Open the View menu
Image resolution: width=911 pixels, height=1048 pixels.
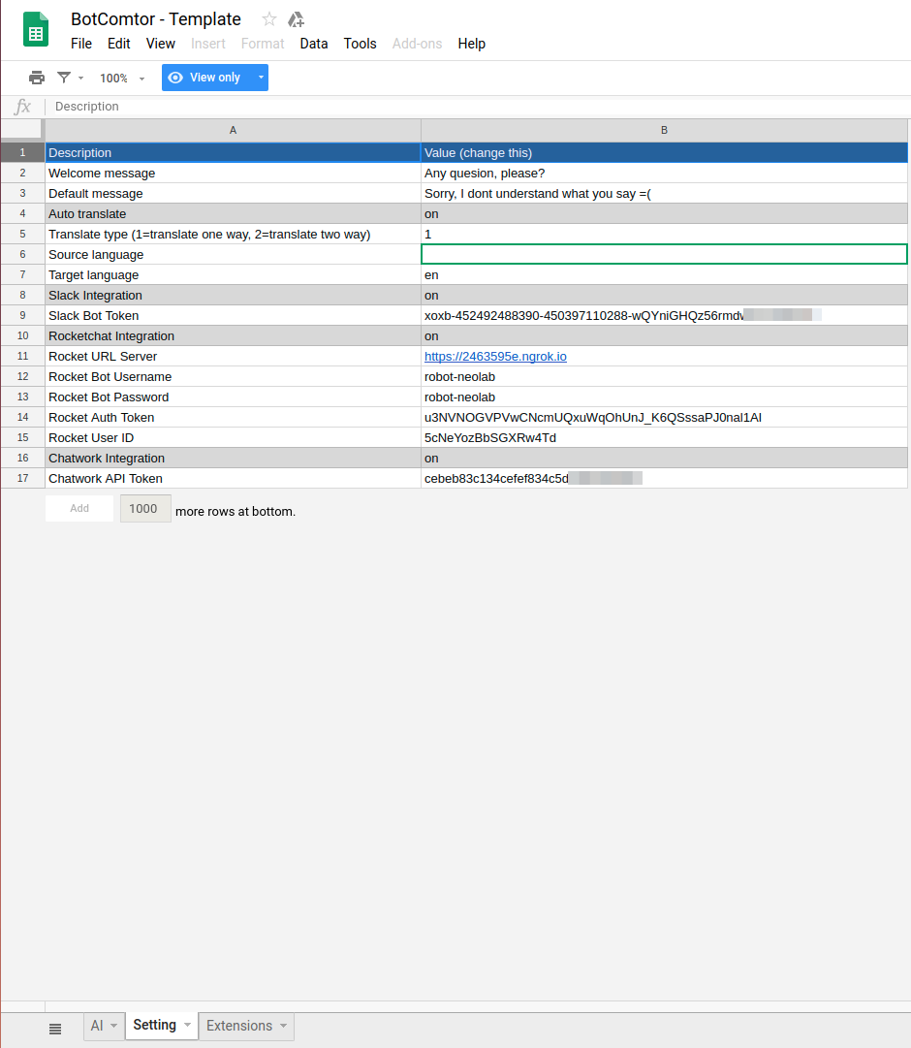(161, 44)
